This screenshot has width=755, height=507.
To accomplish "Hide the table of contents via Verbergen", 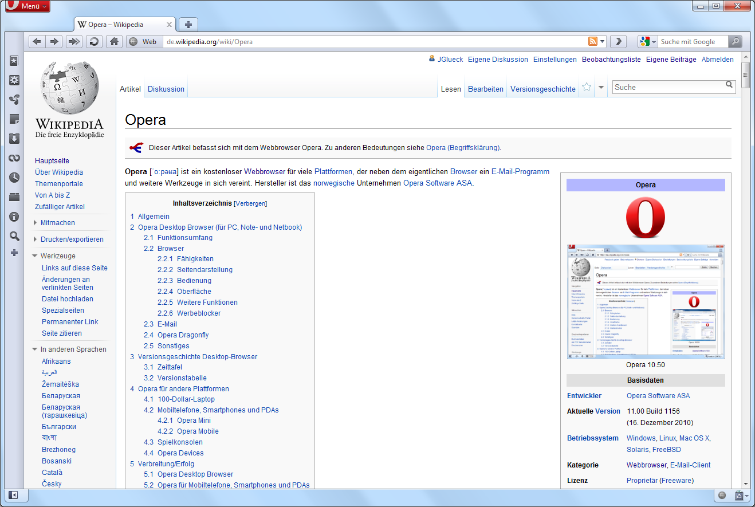I will (x=251, y=203).
